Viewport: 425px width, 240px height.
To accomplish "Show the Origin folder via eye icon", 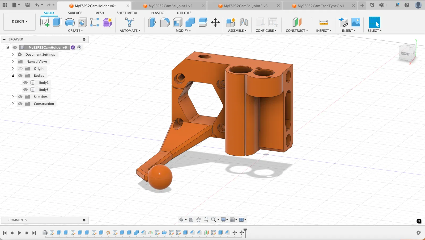I will coord(20,69).
